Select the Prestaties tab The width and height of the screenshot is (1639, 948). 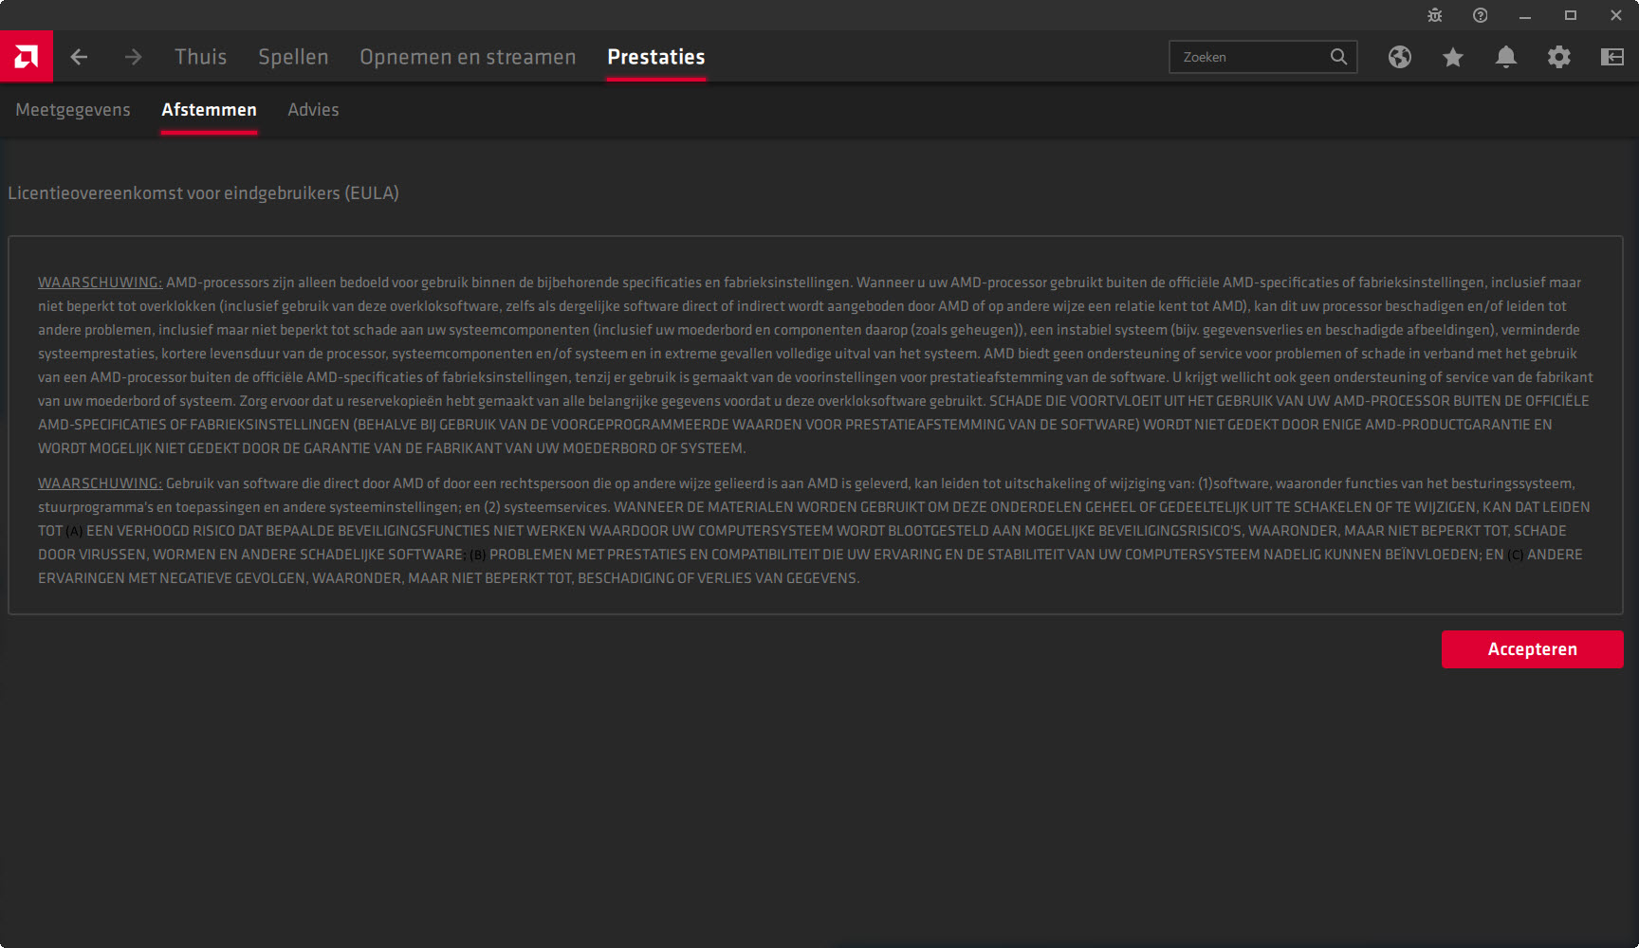(x=656, y=57)
